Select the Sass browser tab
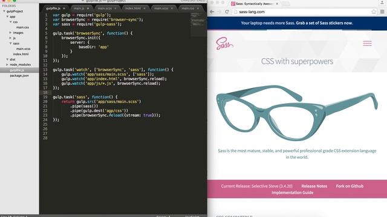Viewport: 387px width, 217px height. pyautogui.click(x=254, y=4)
